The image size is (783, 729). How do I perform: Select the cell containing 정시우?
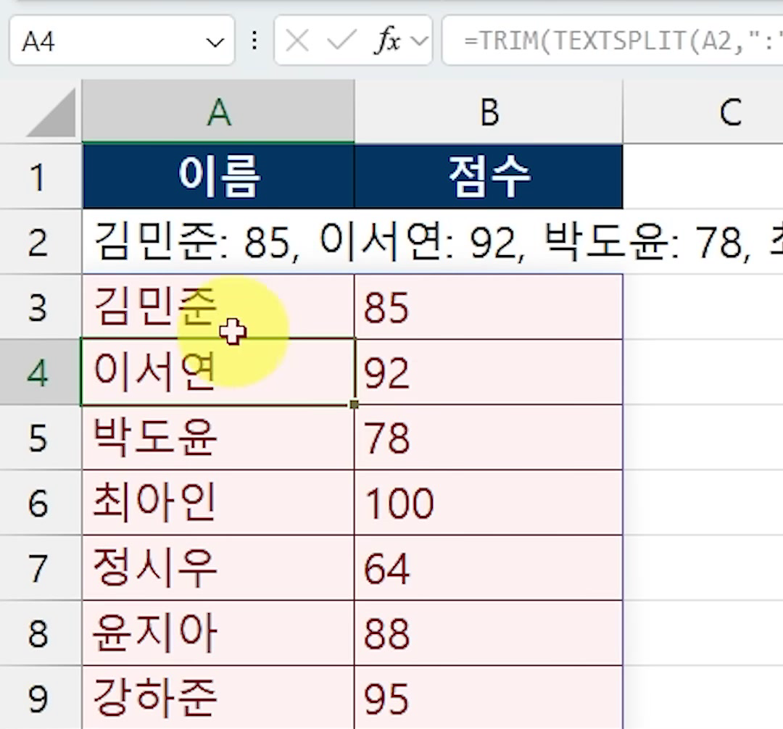coord(218,568)
